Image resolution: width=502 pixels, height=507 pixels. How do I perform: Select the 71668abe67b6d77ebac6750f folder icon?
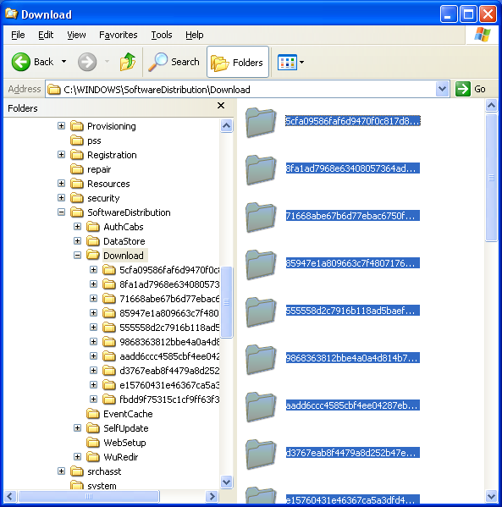coord(261,218)
